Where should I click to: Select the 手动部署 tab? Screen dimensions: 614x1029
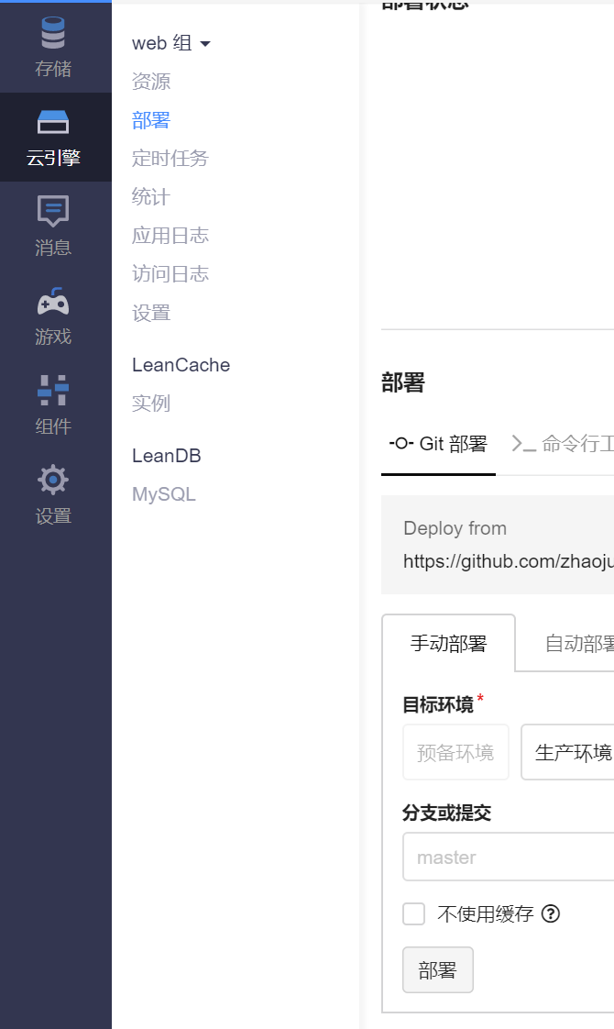[x=448, y=643]
